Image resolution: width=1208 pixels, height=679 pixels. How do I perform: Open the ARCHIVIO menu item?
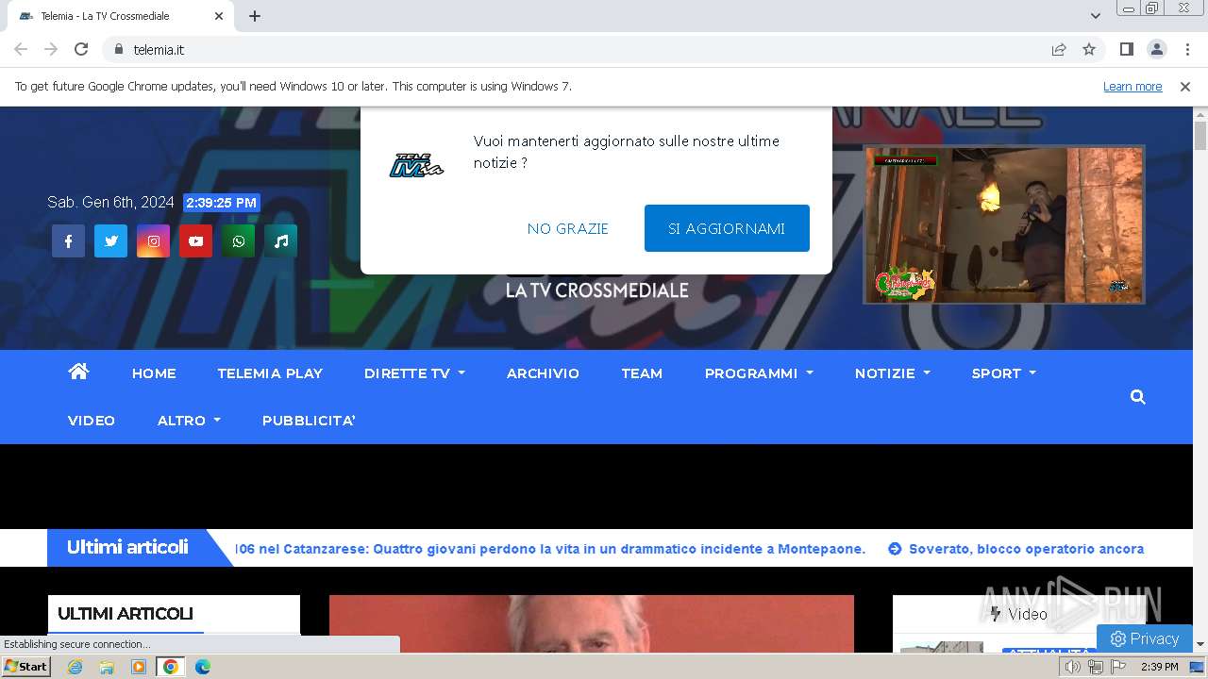pos(543,373)
